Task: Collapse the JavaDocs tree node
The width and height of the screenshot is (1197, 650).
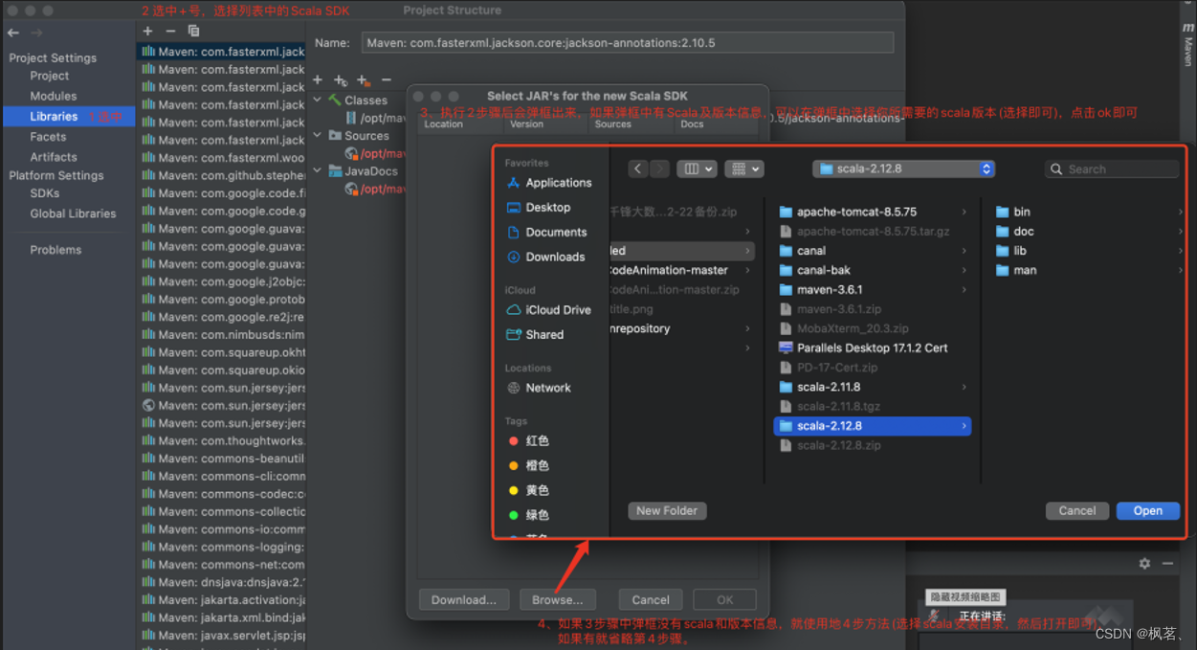Action: pos(318,171)
